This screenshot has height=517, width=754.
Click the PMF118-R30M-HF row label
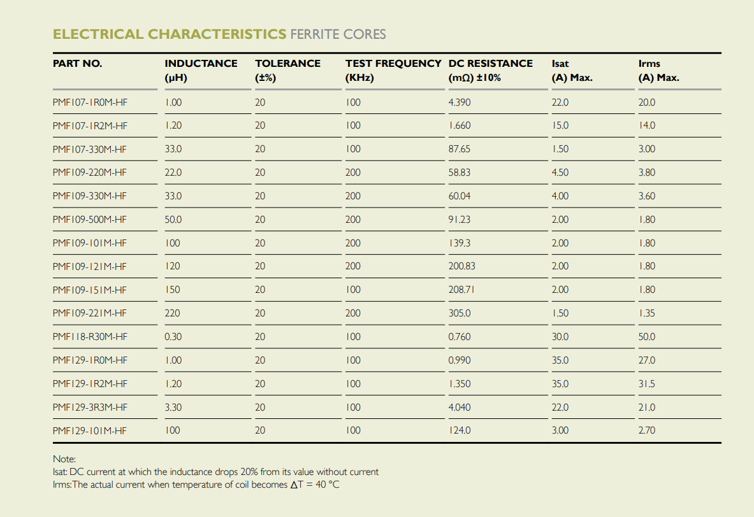[90, 337]
